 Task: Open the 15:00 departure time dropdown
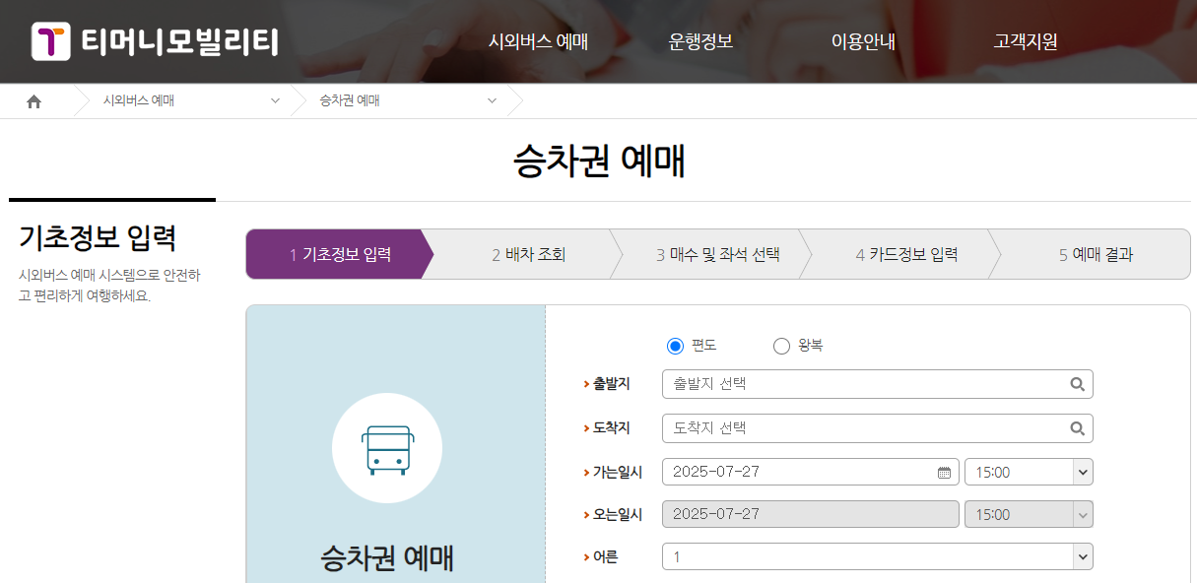1081,471
